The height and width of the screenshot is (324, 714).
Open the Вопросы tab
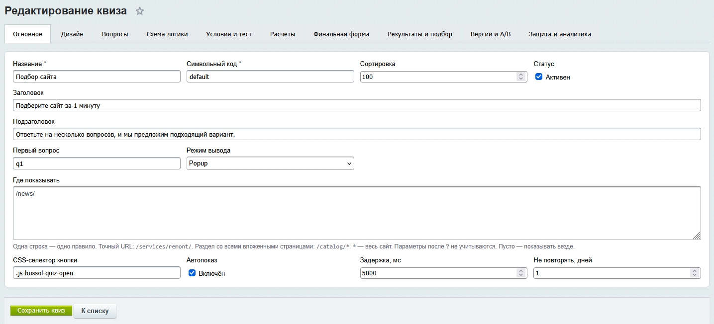click(x=115, y=34)
